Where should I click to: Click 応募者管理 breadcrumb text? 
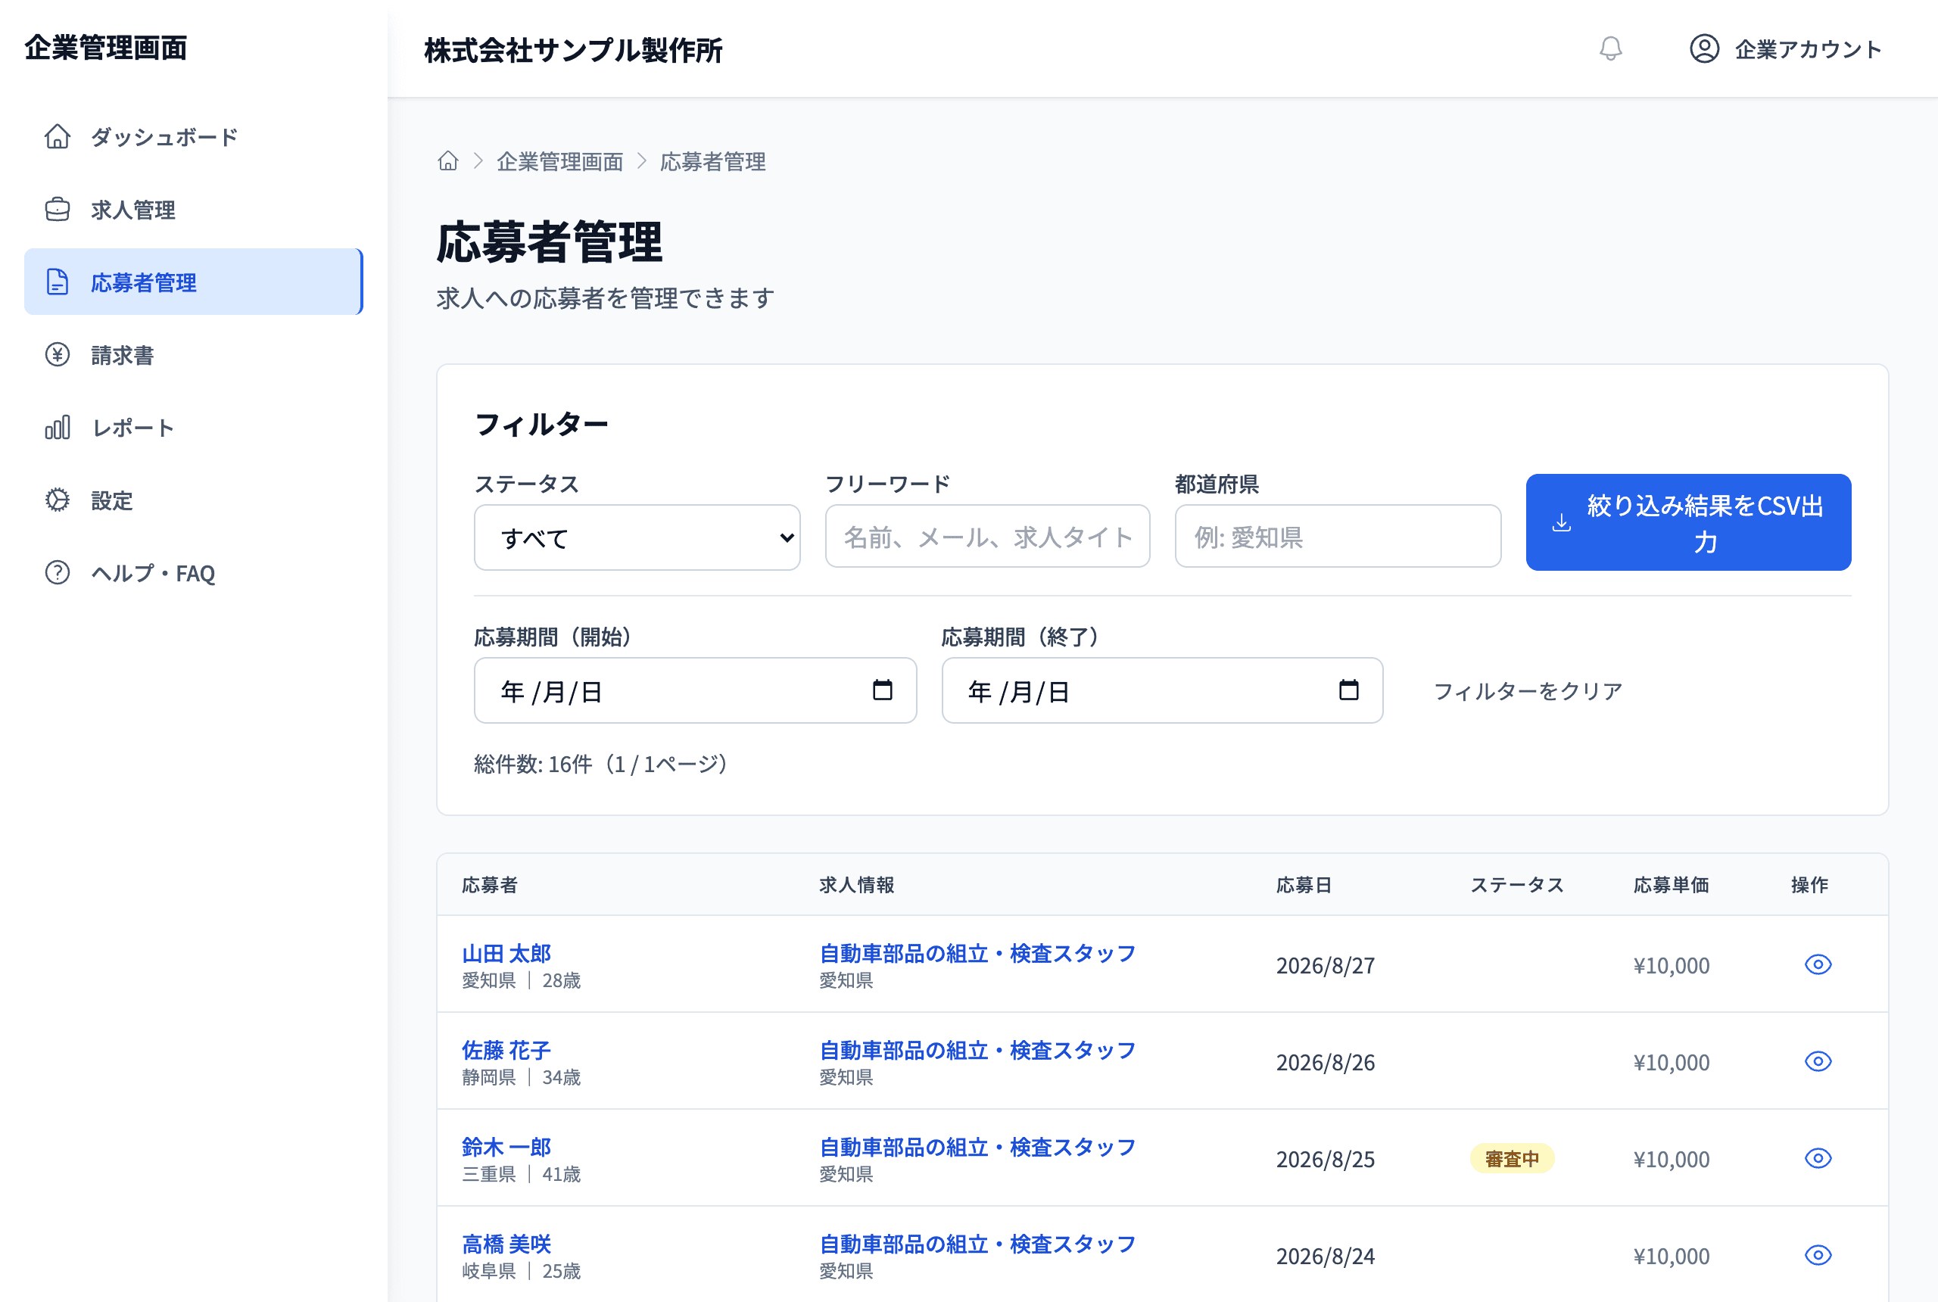tap(712, 162)
